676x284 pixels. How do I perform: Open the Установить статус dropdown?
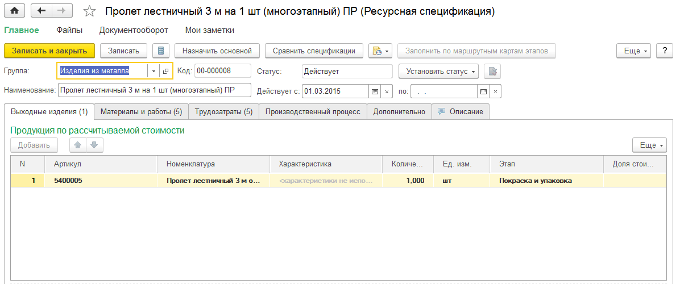tap(439, 71)
